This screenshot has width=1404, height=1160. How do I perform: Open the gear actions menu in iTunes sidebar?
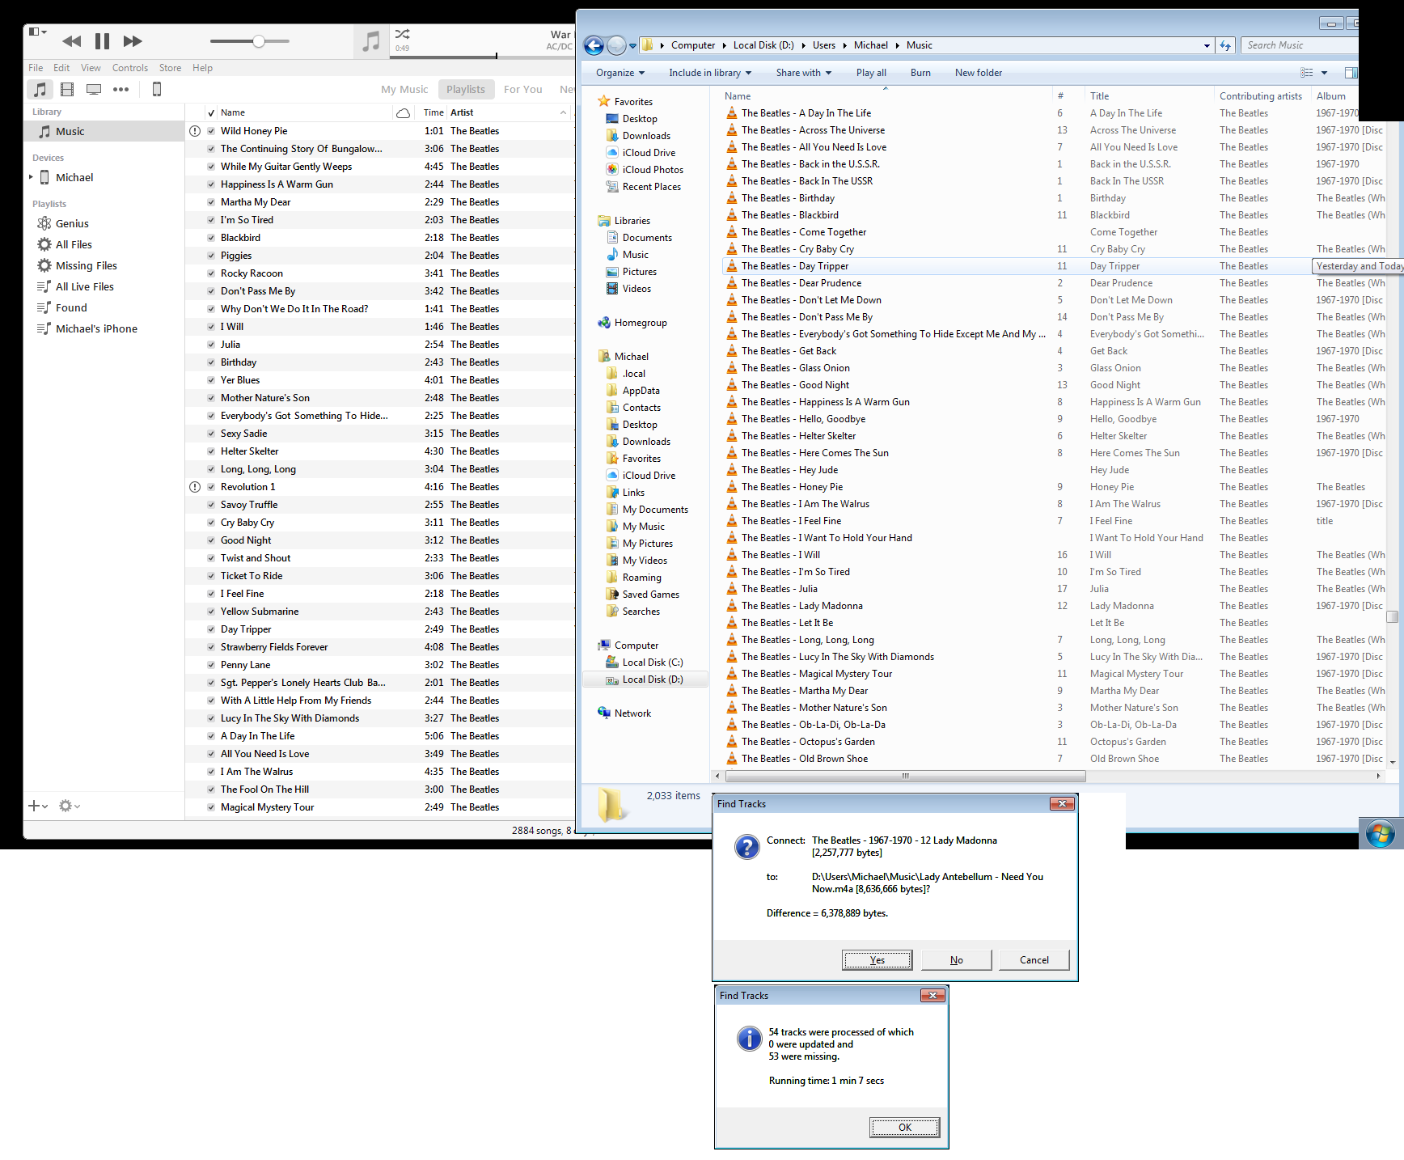tap(69, 806)
